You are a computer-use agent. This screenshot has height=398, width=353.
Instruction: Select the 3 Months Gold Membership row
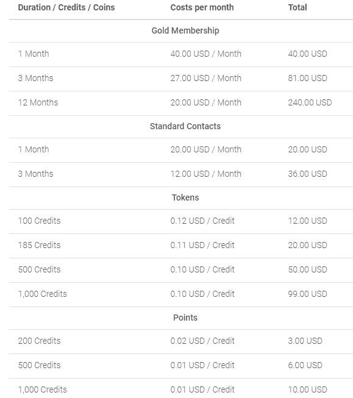(x=181, y=79)
